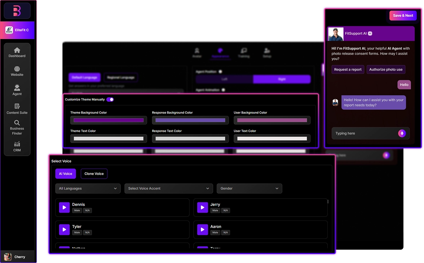Play the Dennis voice sample

pyautogui.click(x=64, y=207)
